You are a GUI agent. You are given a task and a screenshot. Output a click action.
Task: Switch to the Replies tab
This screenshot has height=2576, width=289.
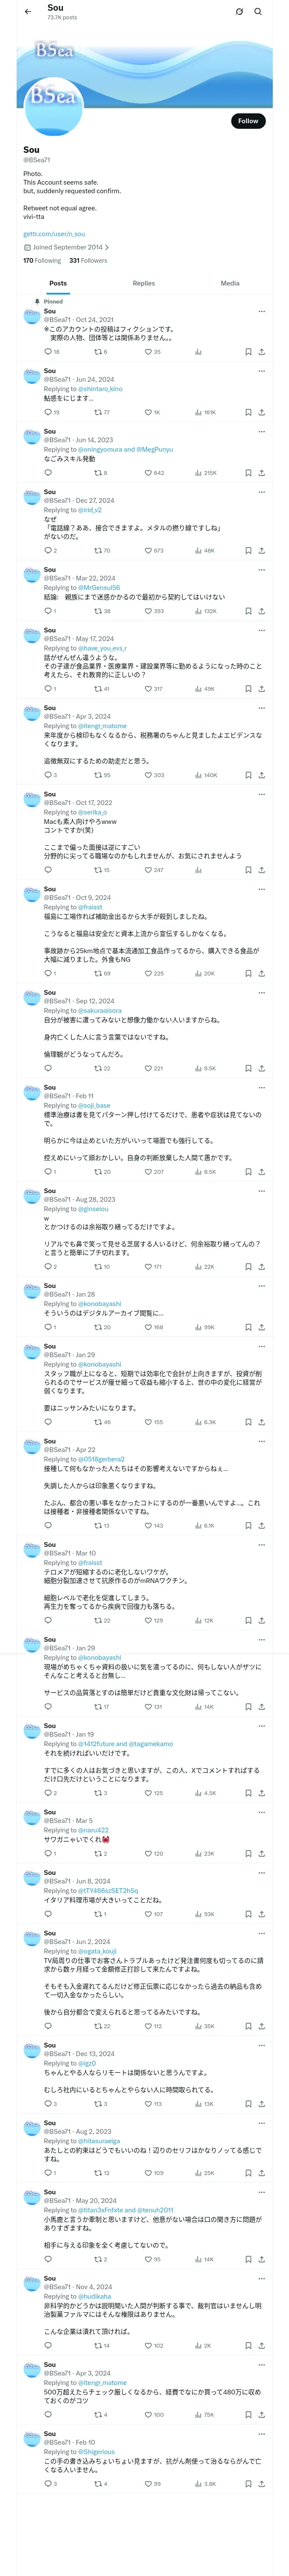tap(143, 283)
